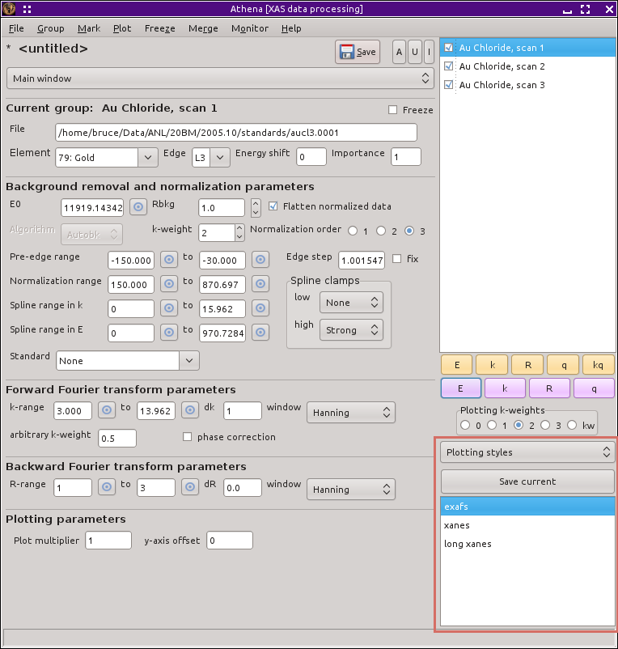The image size is (618, 649).
Task: Enable phase correction checkbox
Action: (x=188, y=437)
